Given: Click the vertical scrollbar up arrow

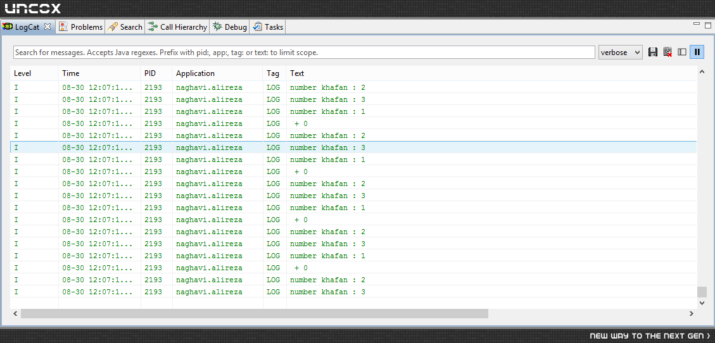Looking at the screenshot, I should pyautogui.click(x=702, y=72).
